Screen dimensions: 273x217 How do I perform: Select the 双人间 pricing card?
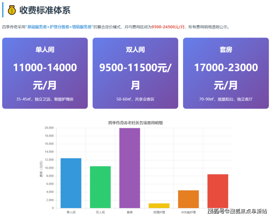click(x=135, y=73)
